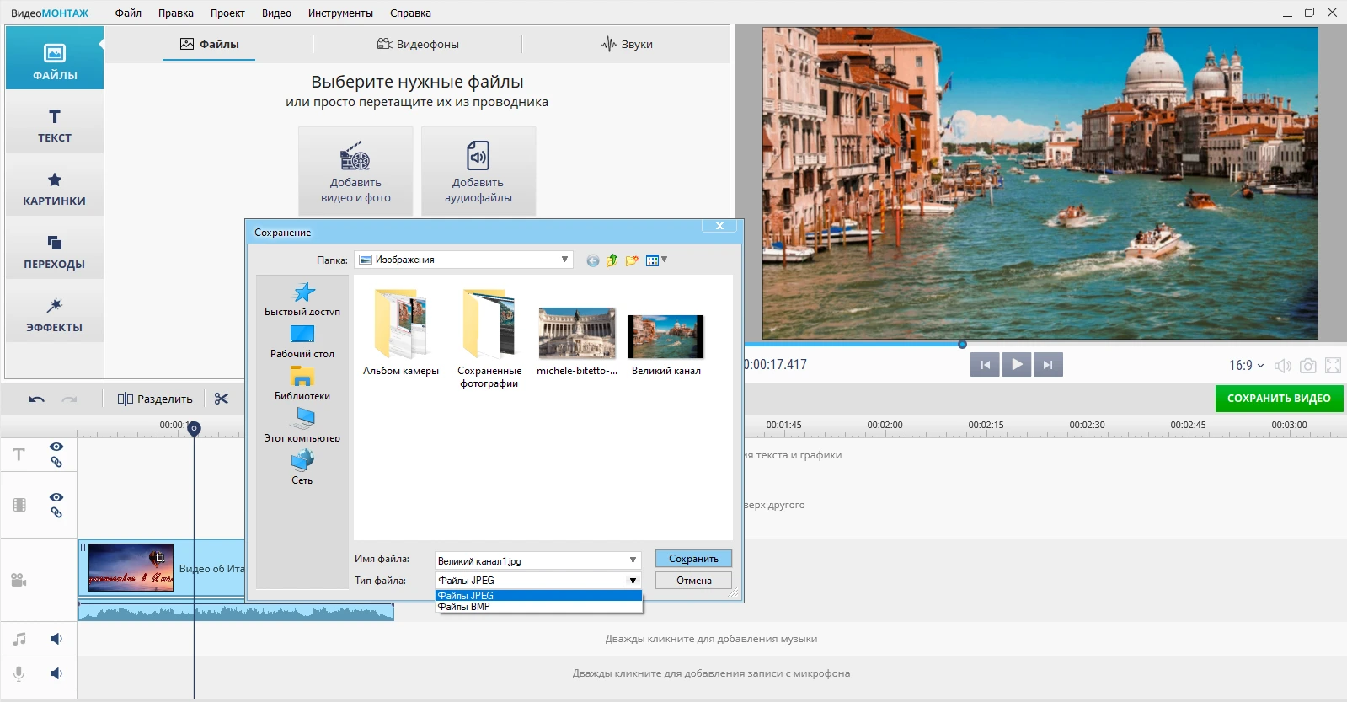Open the 16:9 aspect ratio dropdown
The width and height of the screenshot is (1347, 702).
pyautogui.click(x=1246, y=365)
